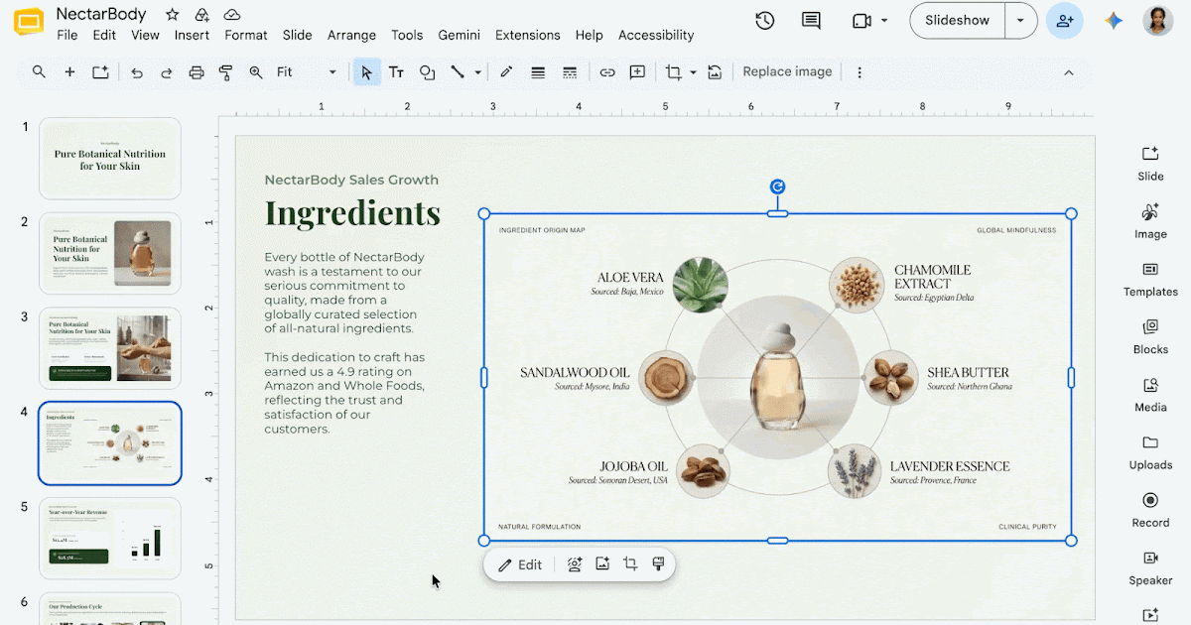Image resolution: width=1191 pixels, height=625 pixels.
Task: Check the cloud save status icon
Action: pyautogui.click(x=232, y=15)
